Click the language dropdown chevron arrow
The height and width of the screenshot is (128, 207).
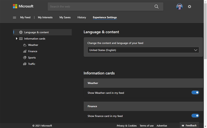click(195, 50)
